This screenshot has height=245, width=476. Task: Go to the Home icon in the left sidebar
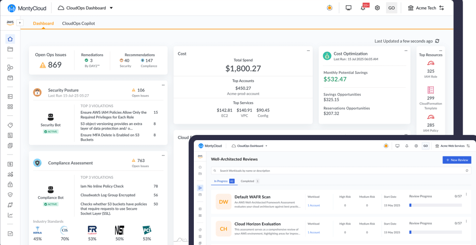tap(10, 39)
